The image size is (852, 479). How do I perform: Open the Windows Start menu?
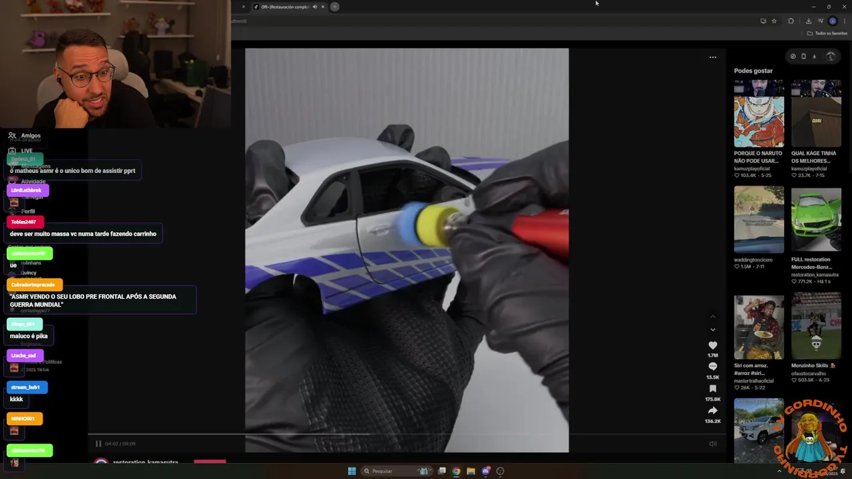(x=351, y=471)
